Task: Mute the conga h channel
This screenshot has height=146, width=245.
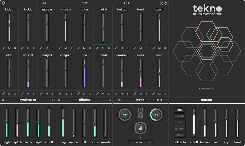Action: (x=65, y=93)
